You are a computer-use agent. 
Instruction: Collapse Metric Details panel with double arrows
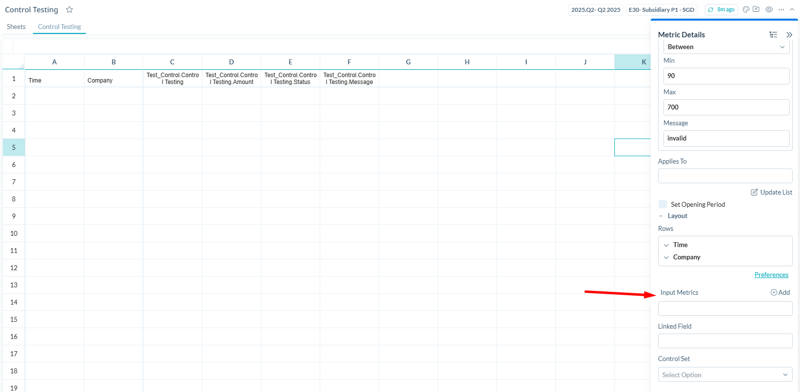(x=789, y=34)
